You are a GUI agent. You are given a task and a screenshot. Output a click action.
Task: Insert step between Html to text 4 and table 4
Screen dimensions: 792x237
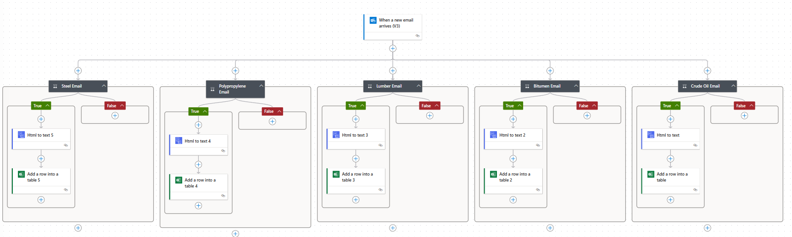coord(198,165)
